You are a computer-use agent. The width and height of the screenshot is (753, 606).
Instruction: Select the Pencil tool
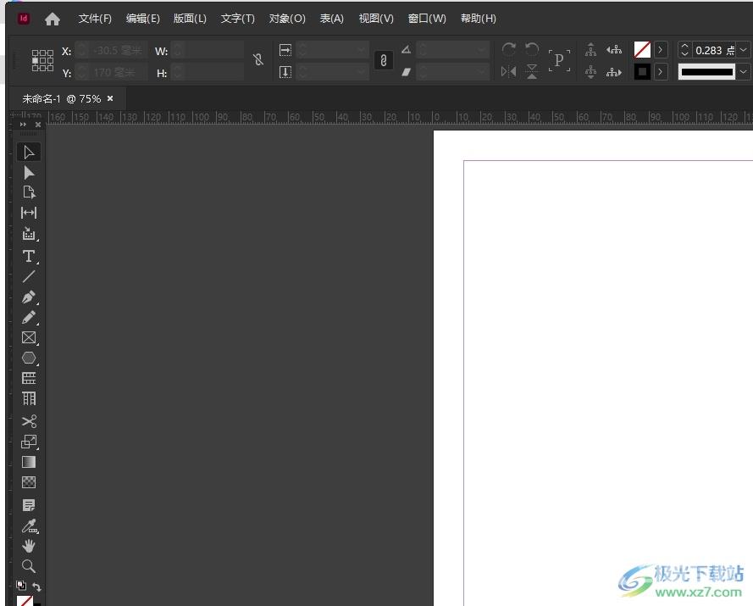pyautogui.click(x=29, y=317)
